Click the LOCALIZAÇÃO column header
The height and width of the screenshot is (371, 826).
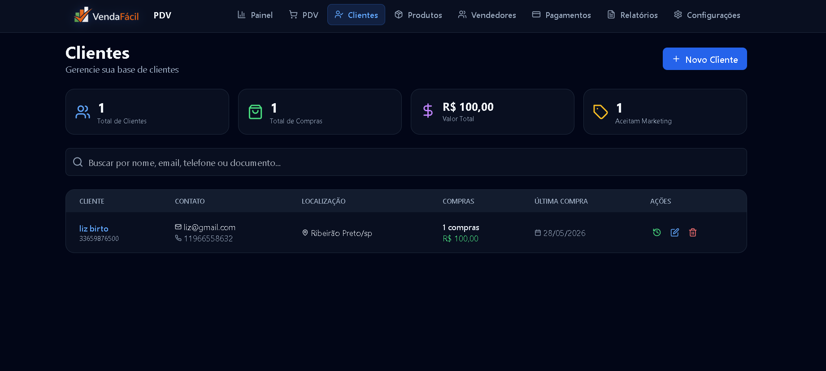(x=323, y=201)
